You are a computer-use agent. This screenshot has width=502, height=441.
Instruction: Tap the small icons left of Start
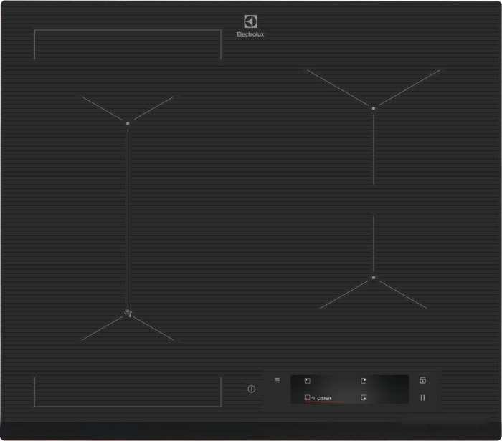315,397
